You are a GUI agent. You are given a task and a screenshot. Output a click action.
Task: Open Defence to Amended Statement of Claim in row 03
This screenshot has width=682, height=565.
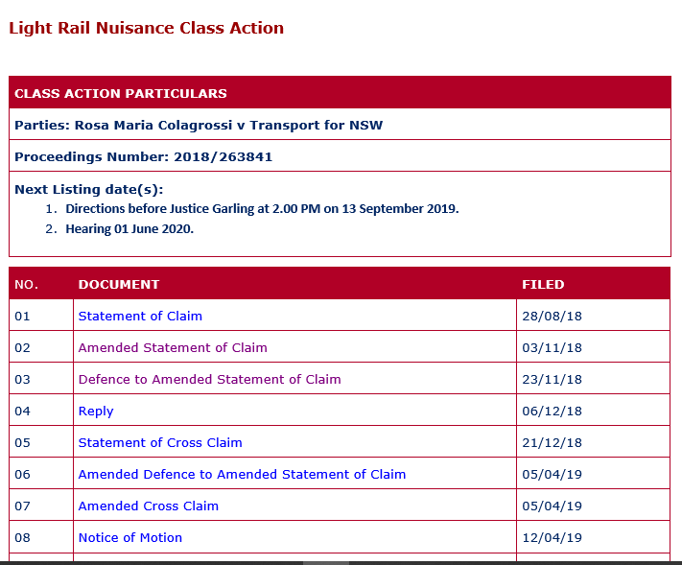click(209, 379)
